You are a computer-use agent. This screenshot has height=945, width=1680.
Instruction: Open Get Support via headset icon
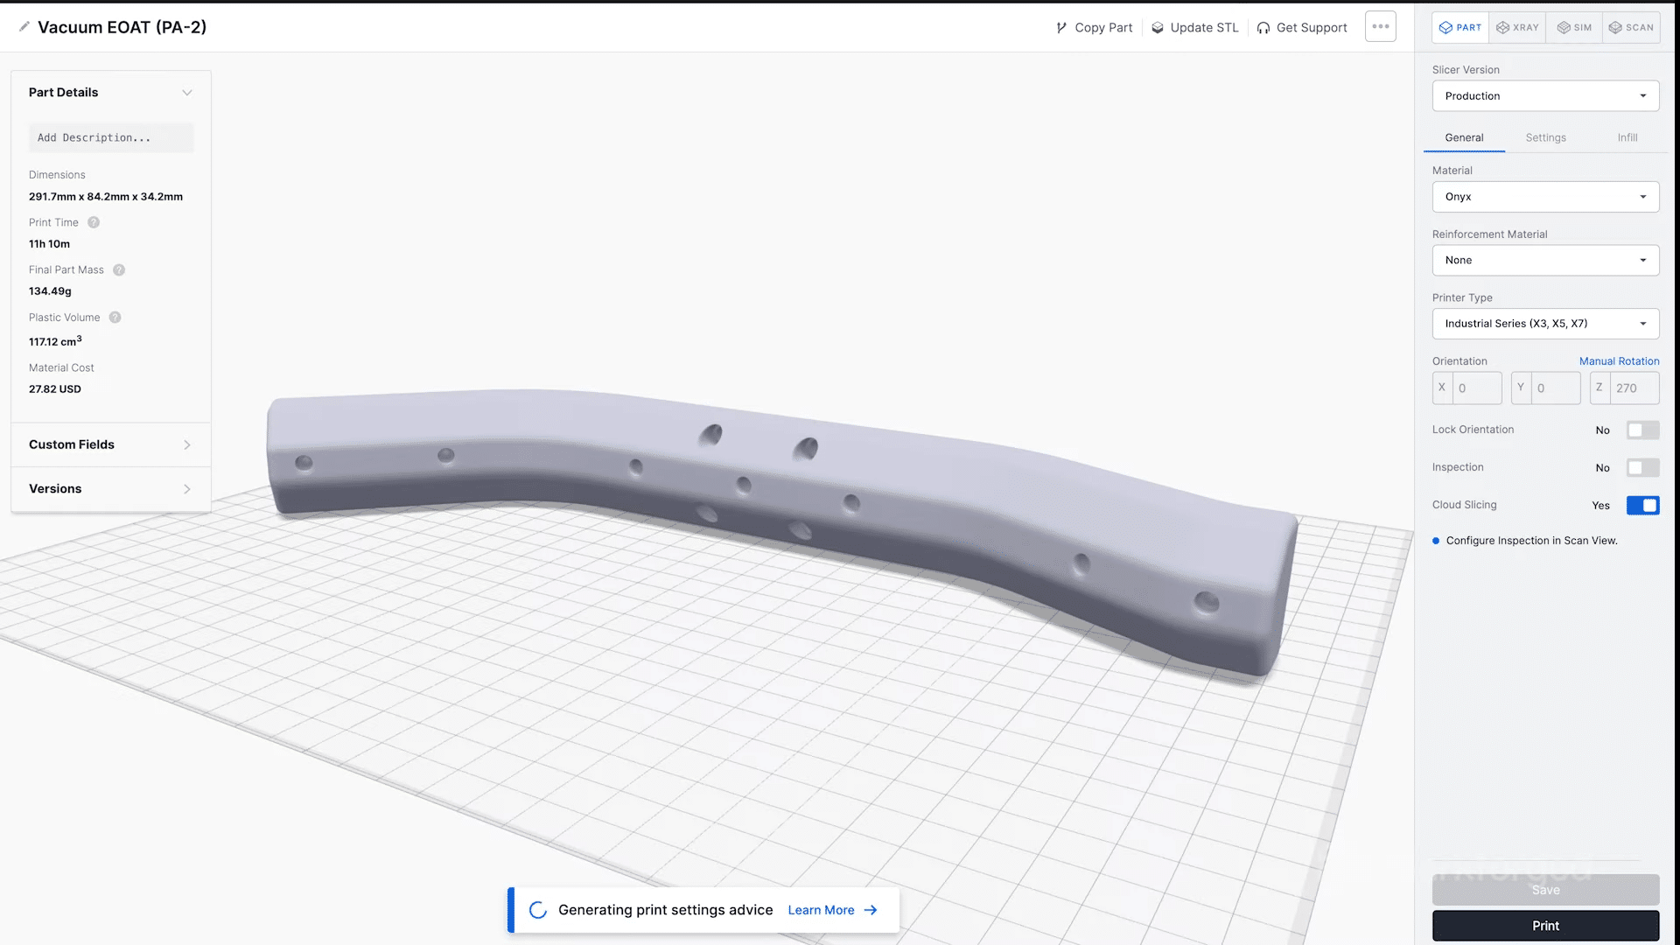point(1263,27)
